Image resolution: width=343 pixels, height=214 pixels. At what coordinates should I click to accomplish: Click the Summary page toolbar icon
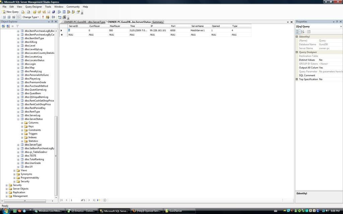pos(64,12)
